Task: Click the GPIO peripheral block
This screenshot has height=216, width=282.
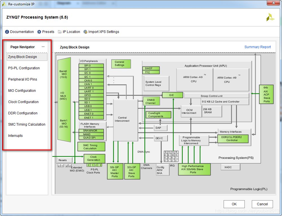Action: 91,95
